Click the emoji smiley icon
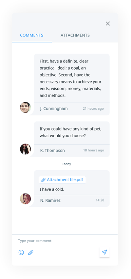This screenshot has height=279, width=131. (21, 252)
